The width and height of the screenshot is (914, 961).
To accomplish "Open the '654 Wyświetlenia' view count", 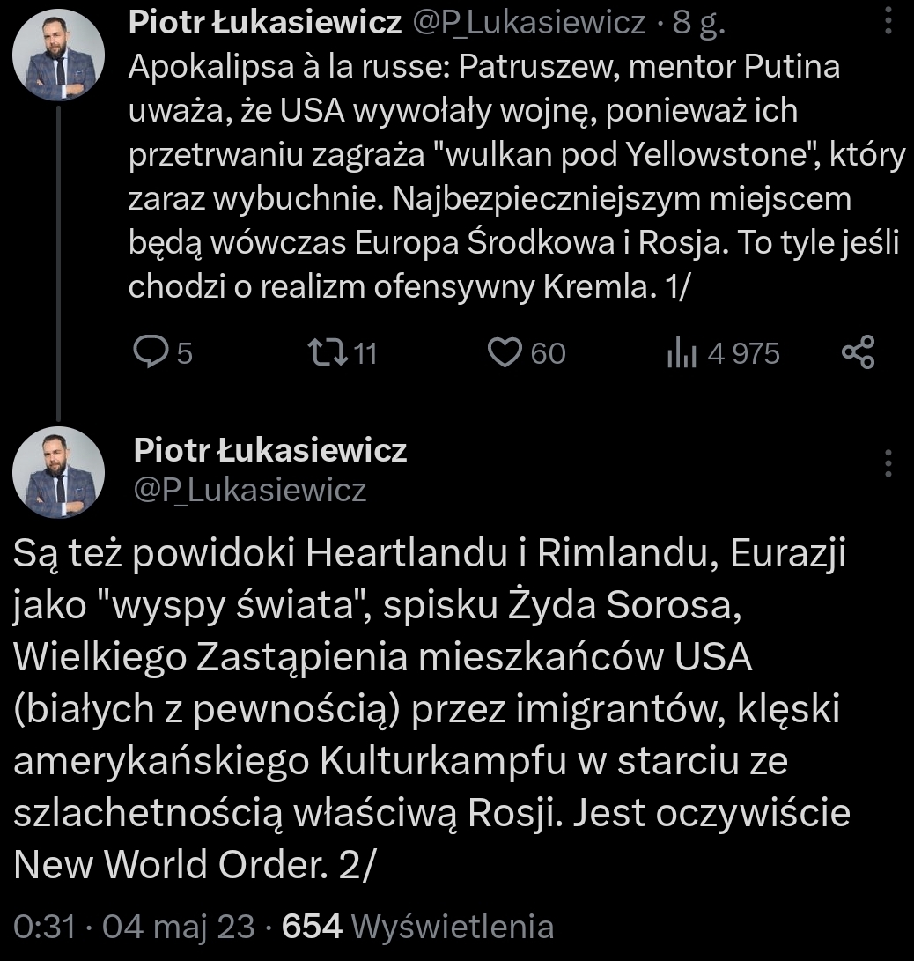I will click(x=417, y=926).
